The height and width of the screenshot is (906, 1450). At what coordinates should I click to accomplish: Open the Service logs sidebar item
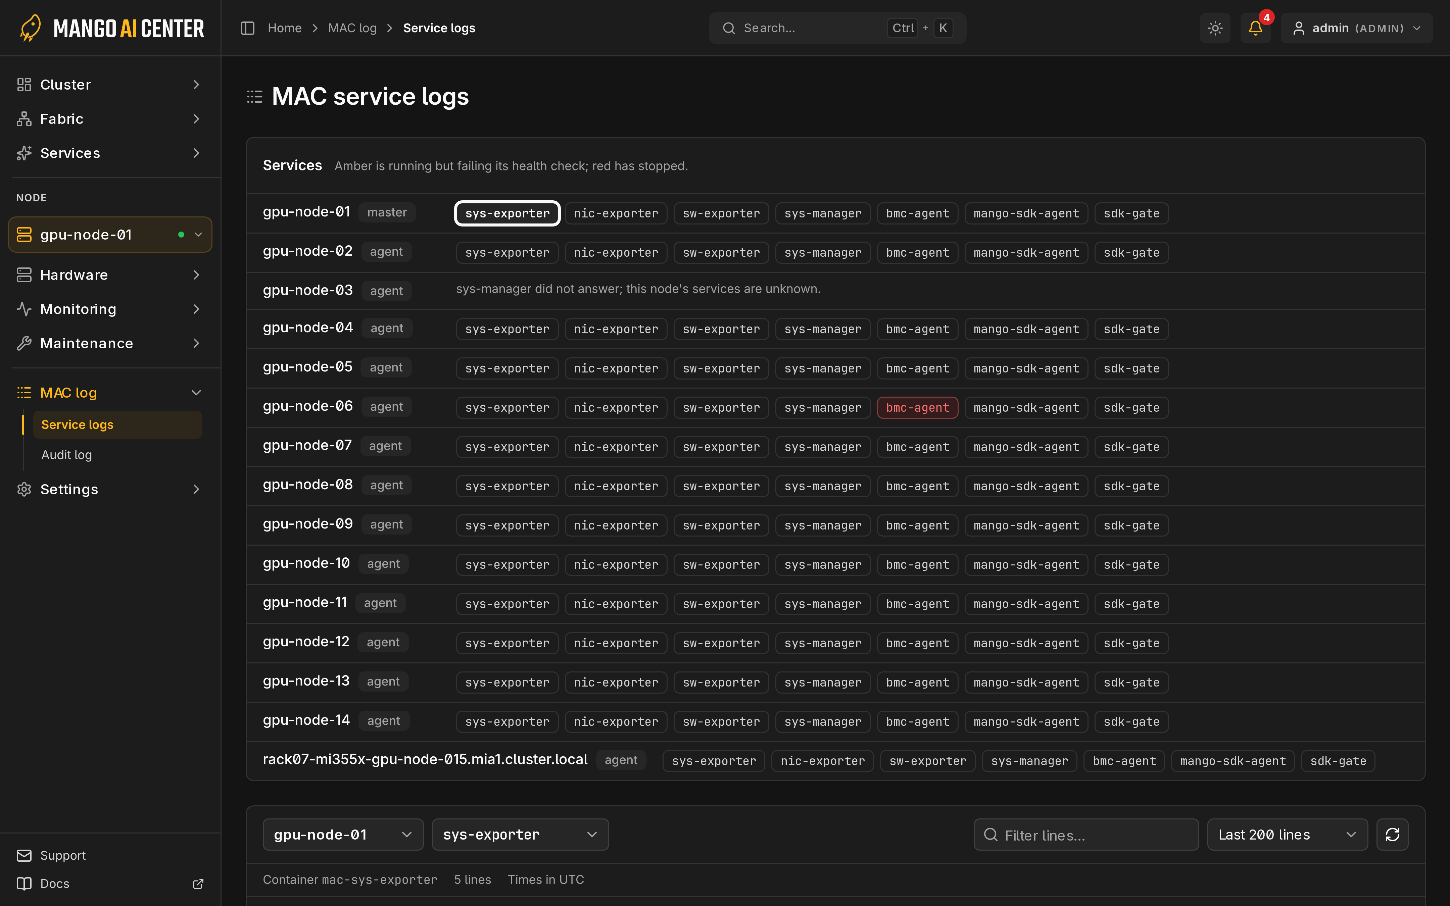click(117, 424)
